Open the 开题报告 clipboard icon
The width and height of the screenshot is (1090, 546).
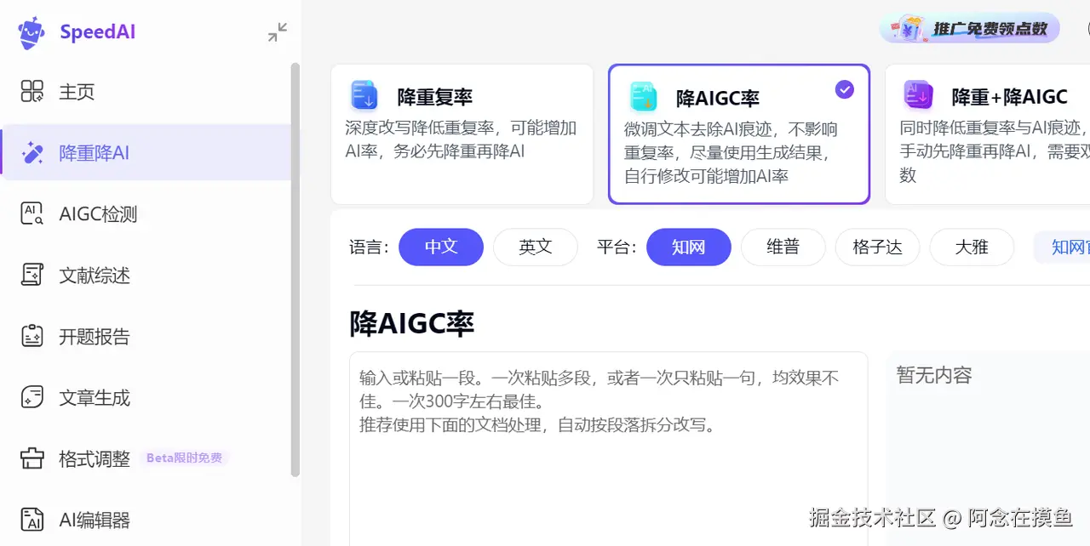point(32,337)
